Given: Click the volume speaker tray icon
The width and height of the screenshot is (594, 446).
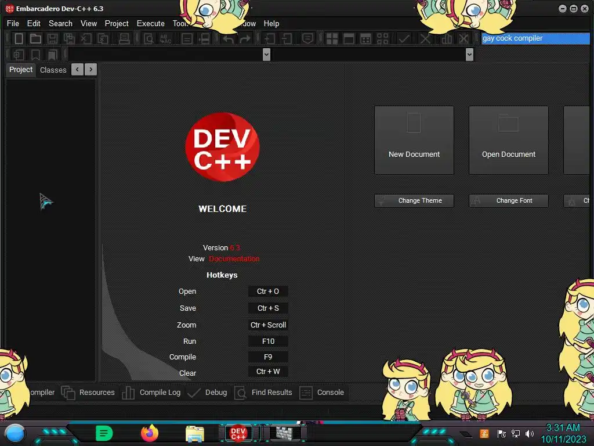Looking at the screenshot, I should 529,433.
